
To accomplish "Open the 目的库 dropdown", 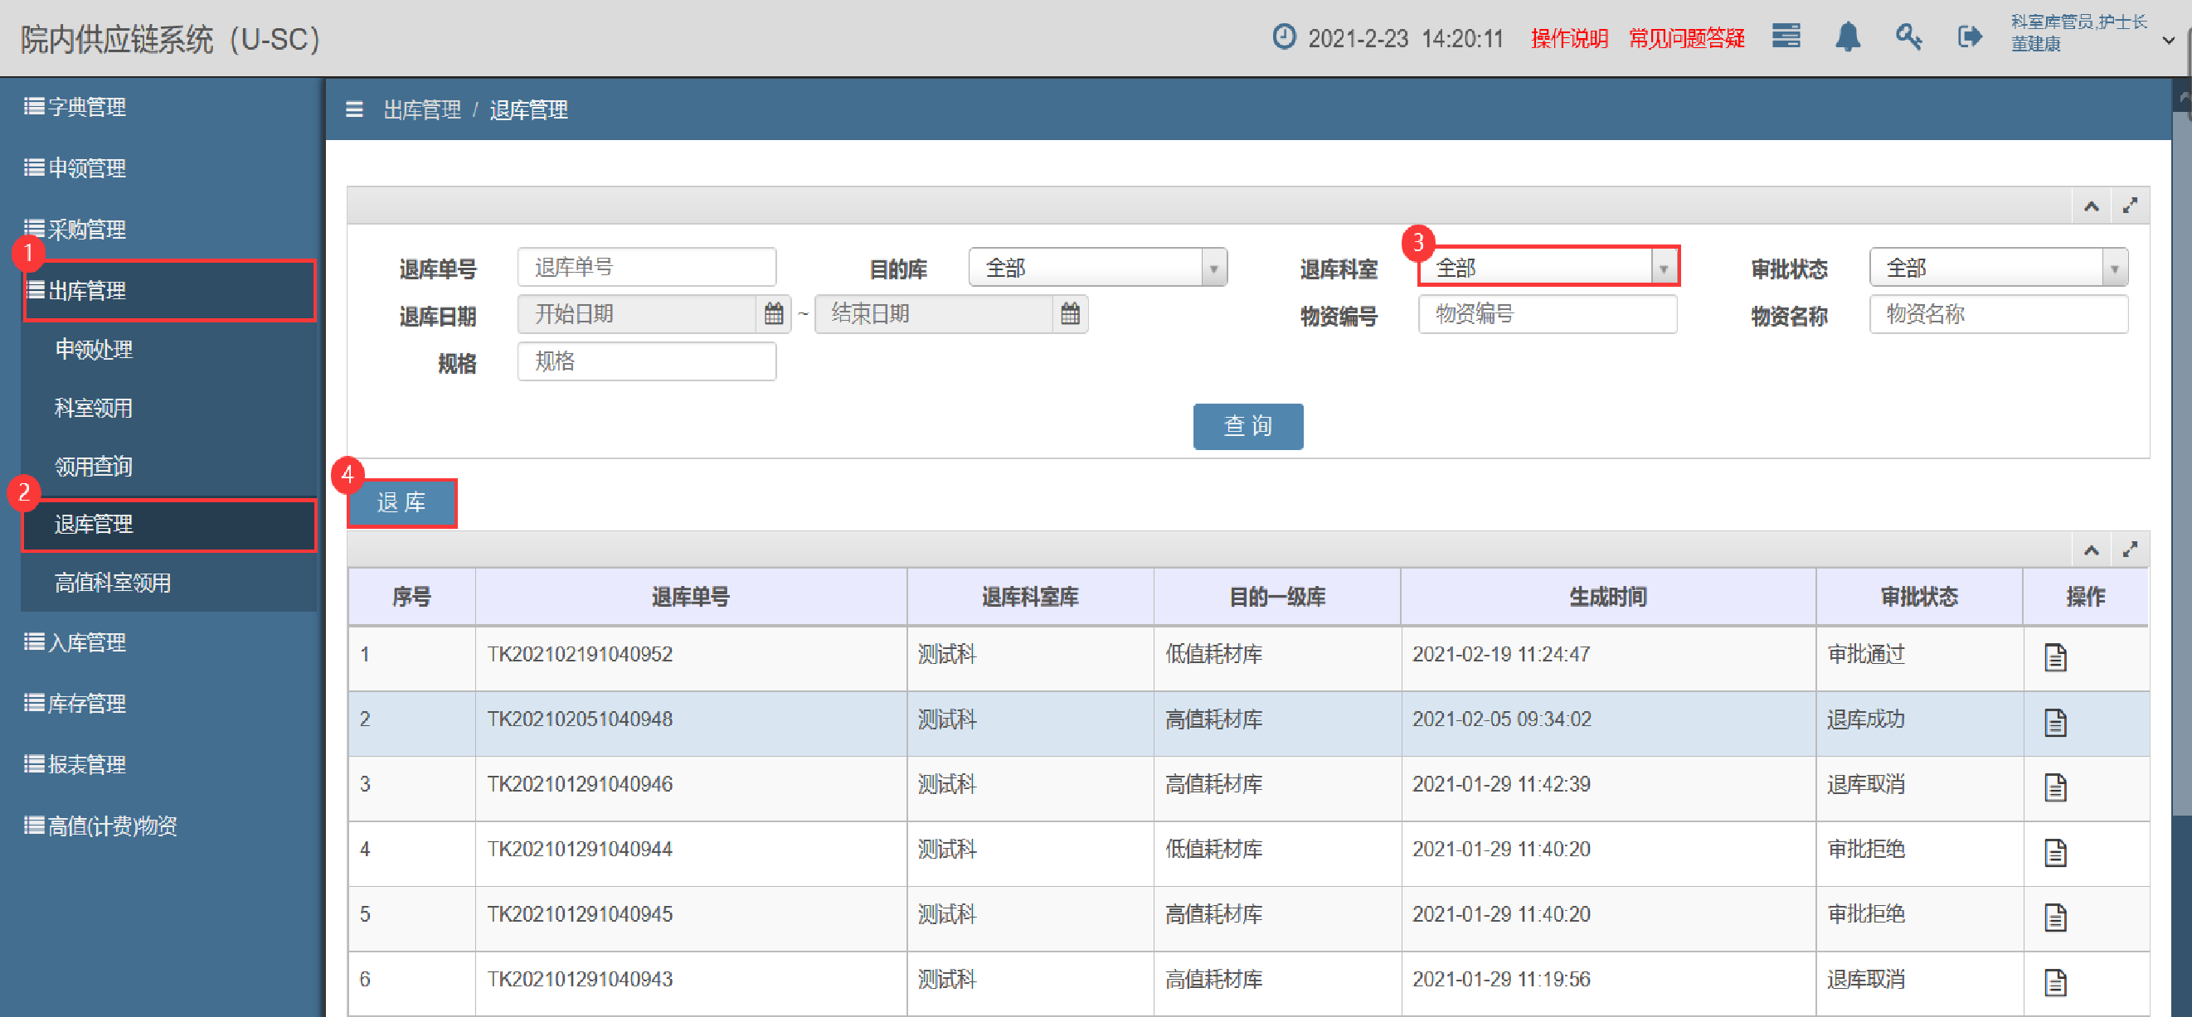I will pos(1098,268).
